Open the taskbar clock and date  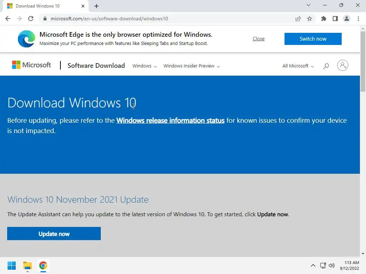[350, 265]
